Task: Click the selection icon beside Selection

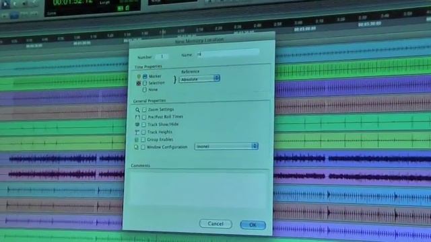Action: [x=139, y=83]
